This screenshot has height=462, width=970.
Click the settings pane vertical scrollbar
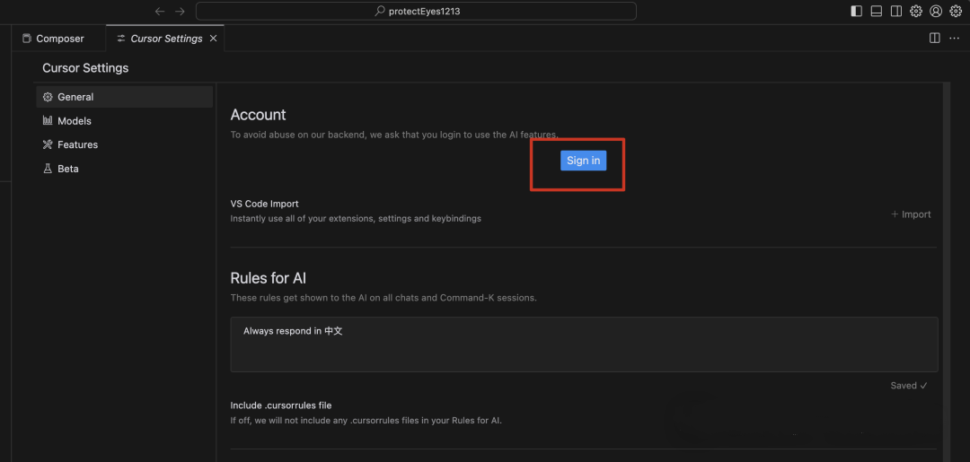click(945, 272)
